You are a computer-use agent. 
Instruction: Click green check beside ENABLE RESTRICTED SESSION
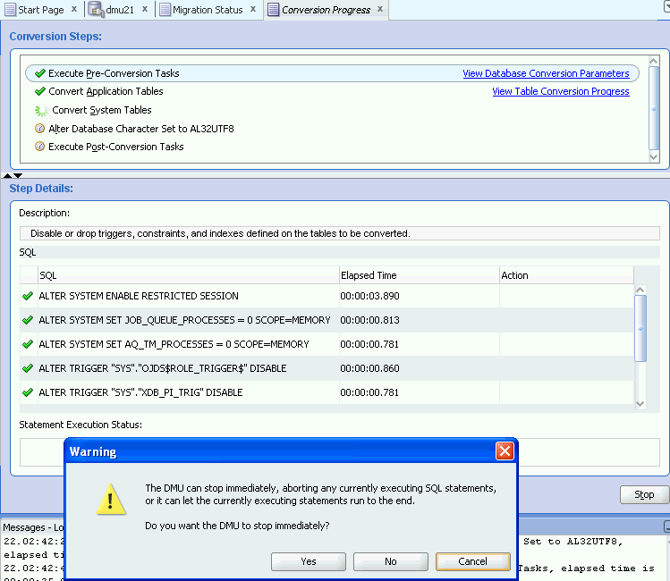(x=28, y=296)
